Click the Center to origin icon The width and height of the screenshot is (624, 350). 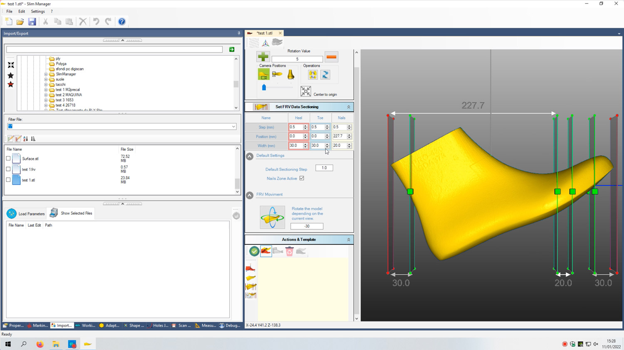tap(306, 91)
